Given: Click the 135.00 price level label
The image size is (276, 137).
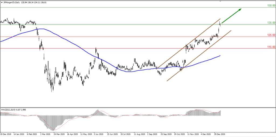Looking at the screenshot, I should 271,23.
